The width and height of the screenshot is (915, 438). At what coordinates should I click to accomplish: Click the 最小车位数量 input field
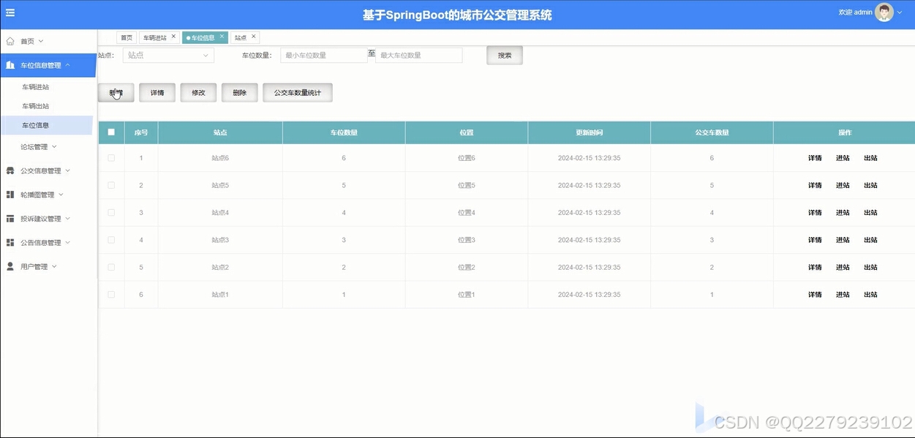(x=323, y=54)
